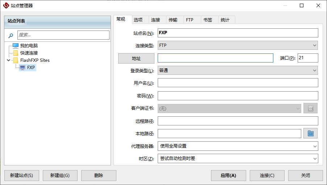Switch to the 传输 tab
This screenshot has width=327, height=185.
(173, 20)
